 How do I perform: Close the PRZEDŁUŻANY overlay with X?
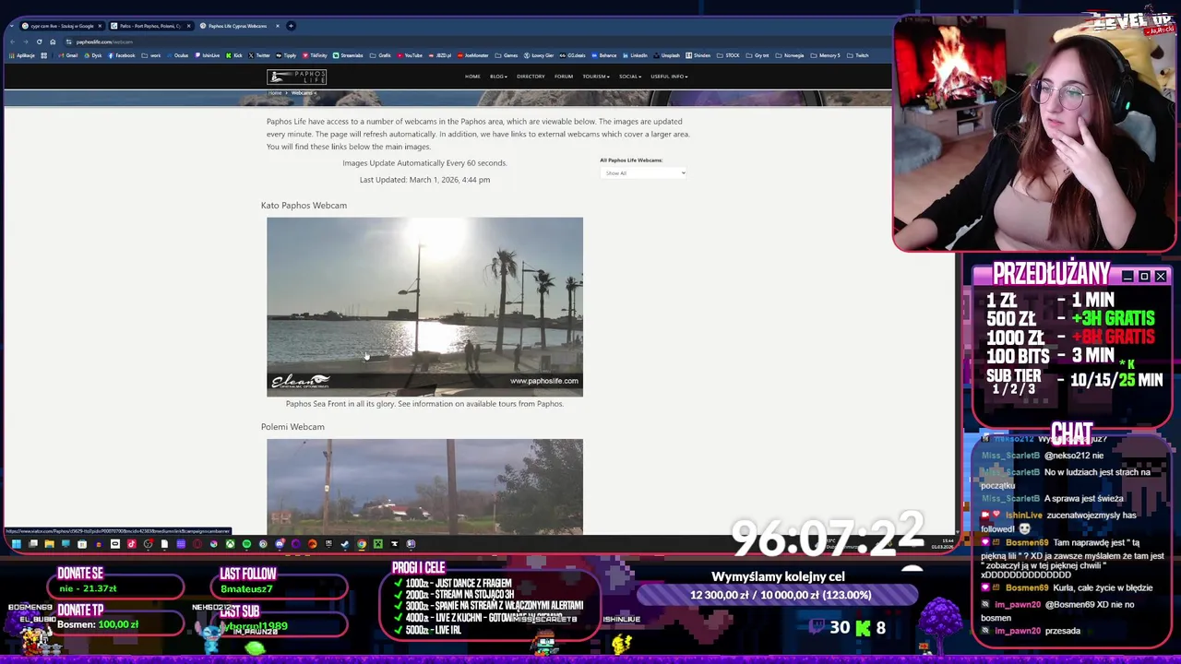[1161, 277]
